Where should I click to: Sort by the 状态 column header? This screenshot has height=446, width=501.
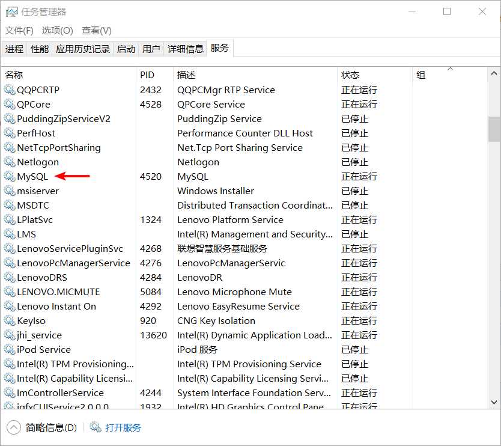375,75
